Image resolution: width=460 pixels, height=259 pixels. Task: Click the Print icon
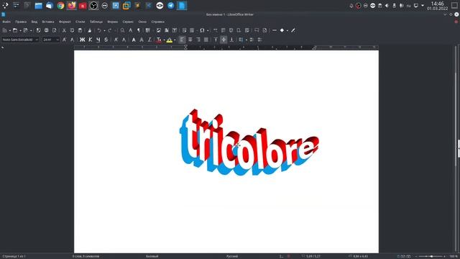46,30
